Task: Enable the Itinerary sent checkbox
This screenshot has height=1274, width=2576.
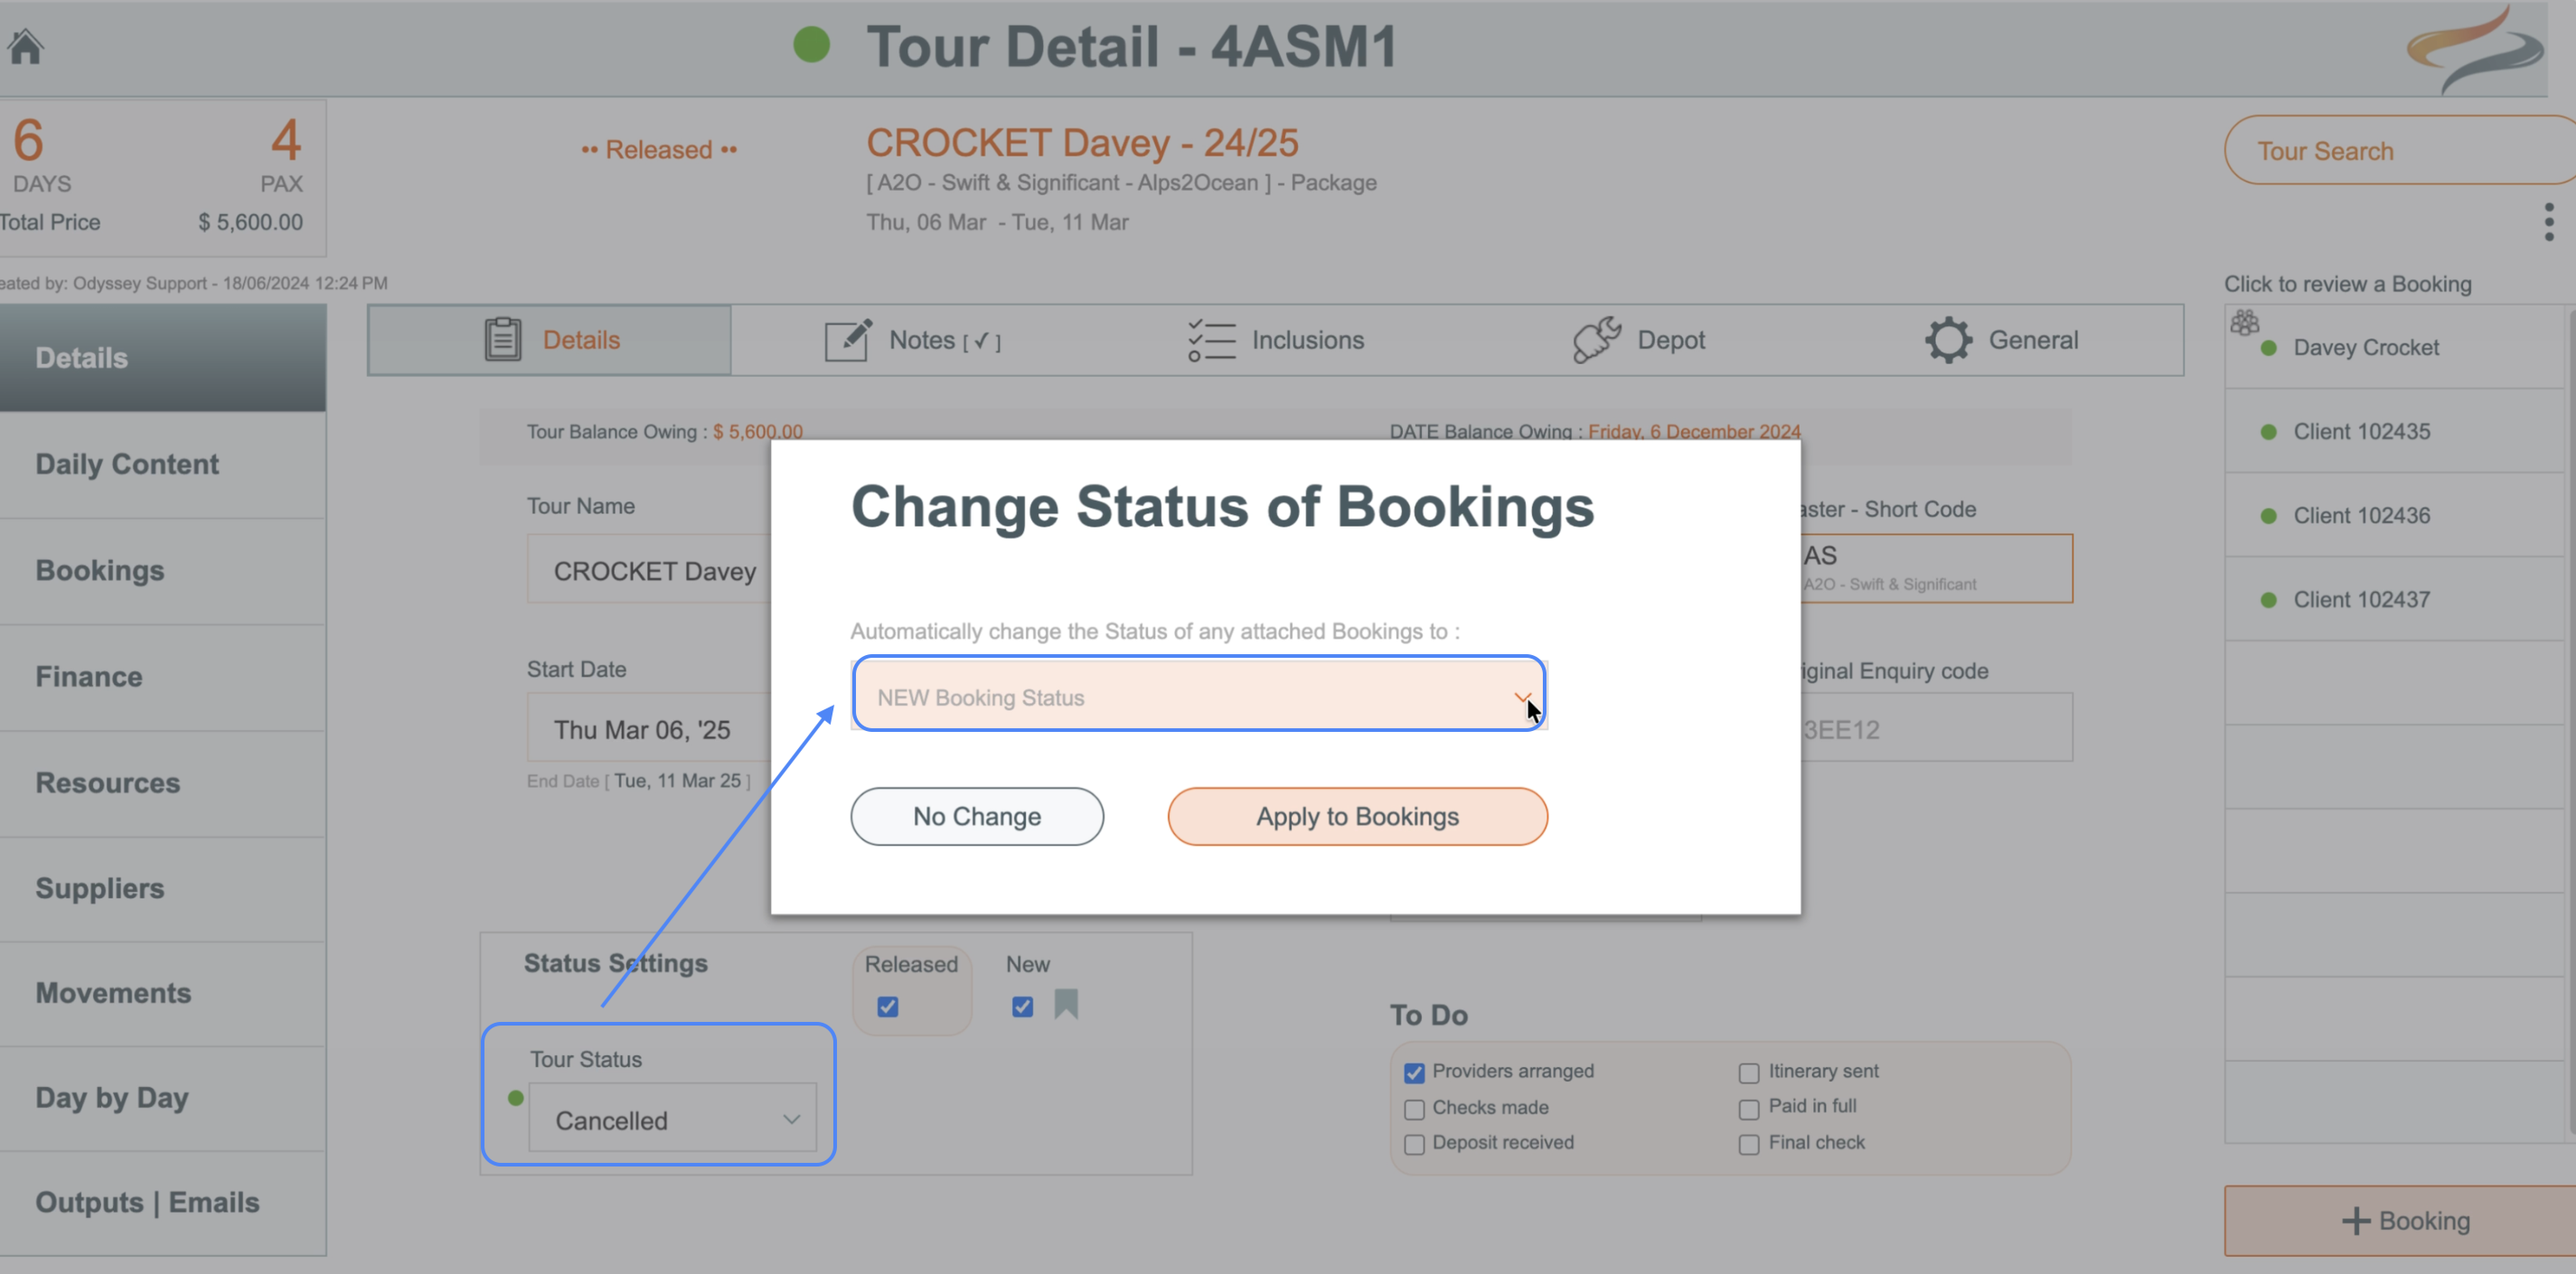Action: click(x=1748, y=1072)
